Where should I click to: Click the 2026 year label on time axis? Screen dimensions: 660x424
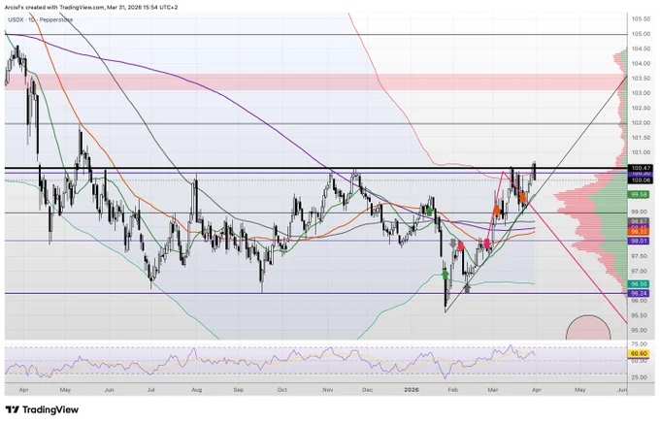[x=412, y=390]
